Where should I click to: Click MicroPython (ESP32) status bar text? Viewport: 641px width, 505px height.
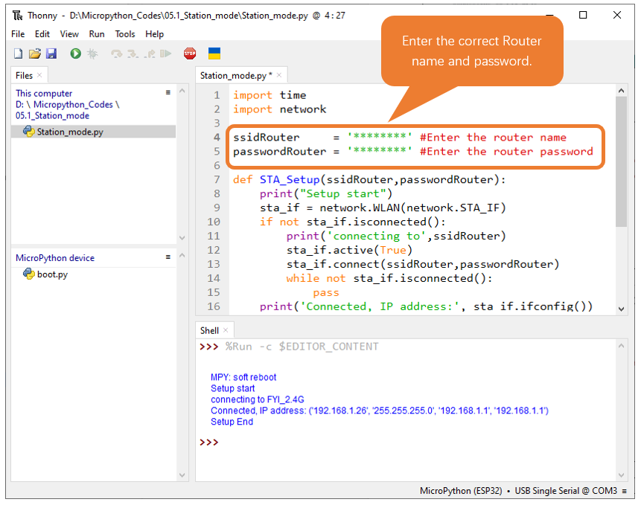click(461, 491)
